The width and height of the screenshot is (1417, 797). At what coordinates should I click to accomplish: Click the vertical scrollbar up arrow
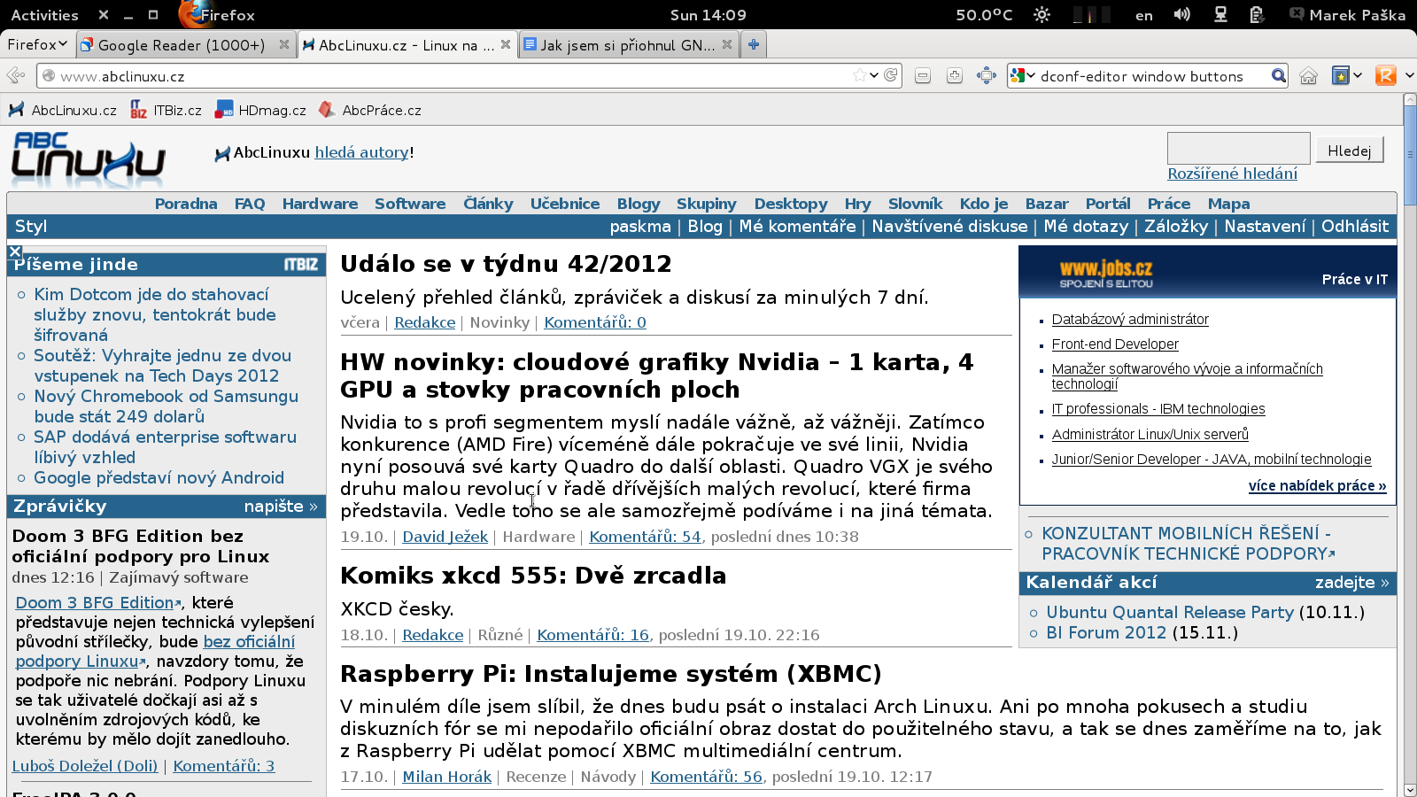tap(1410, 100)
